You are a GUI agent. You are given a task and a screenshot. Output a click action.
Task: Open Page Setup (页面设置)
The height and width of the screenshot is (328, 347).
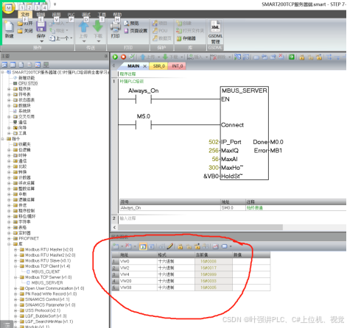pyautogui.click(x=136, y=31)
